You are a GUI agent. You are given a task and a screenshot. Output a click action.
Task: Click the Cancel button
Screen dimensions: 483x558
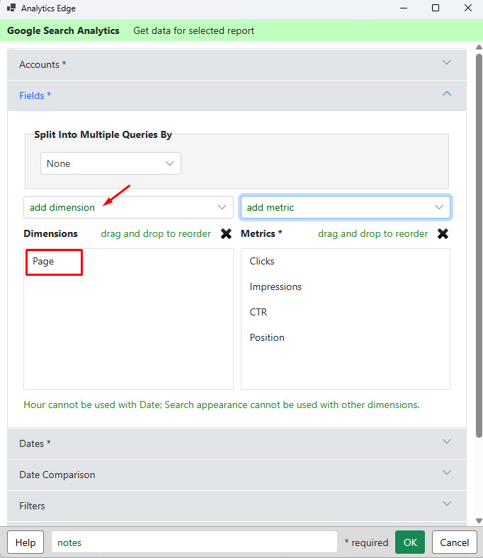pos(455,542)
